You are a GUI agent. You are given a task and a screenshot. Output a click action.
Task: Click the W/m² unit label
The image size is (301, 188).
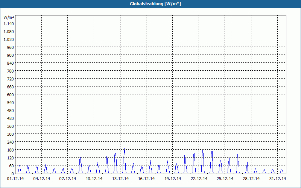click(x=9, y=17)
